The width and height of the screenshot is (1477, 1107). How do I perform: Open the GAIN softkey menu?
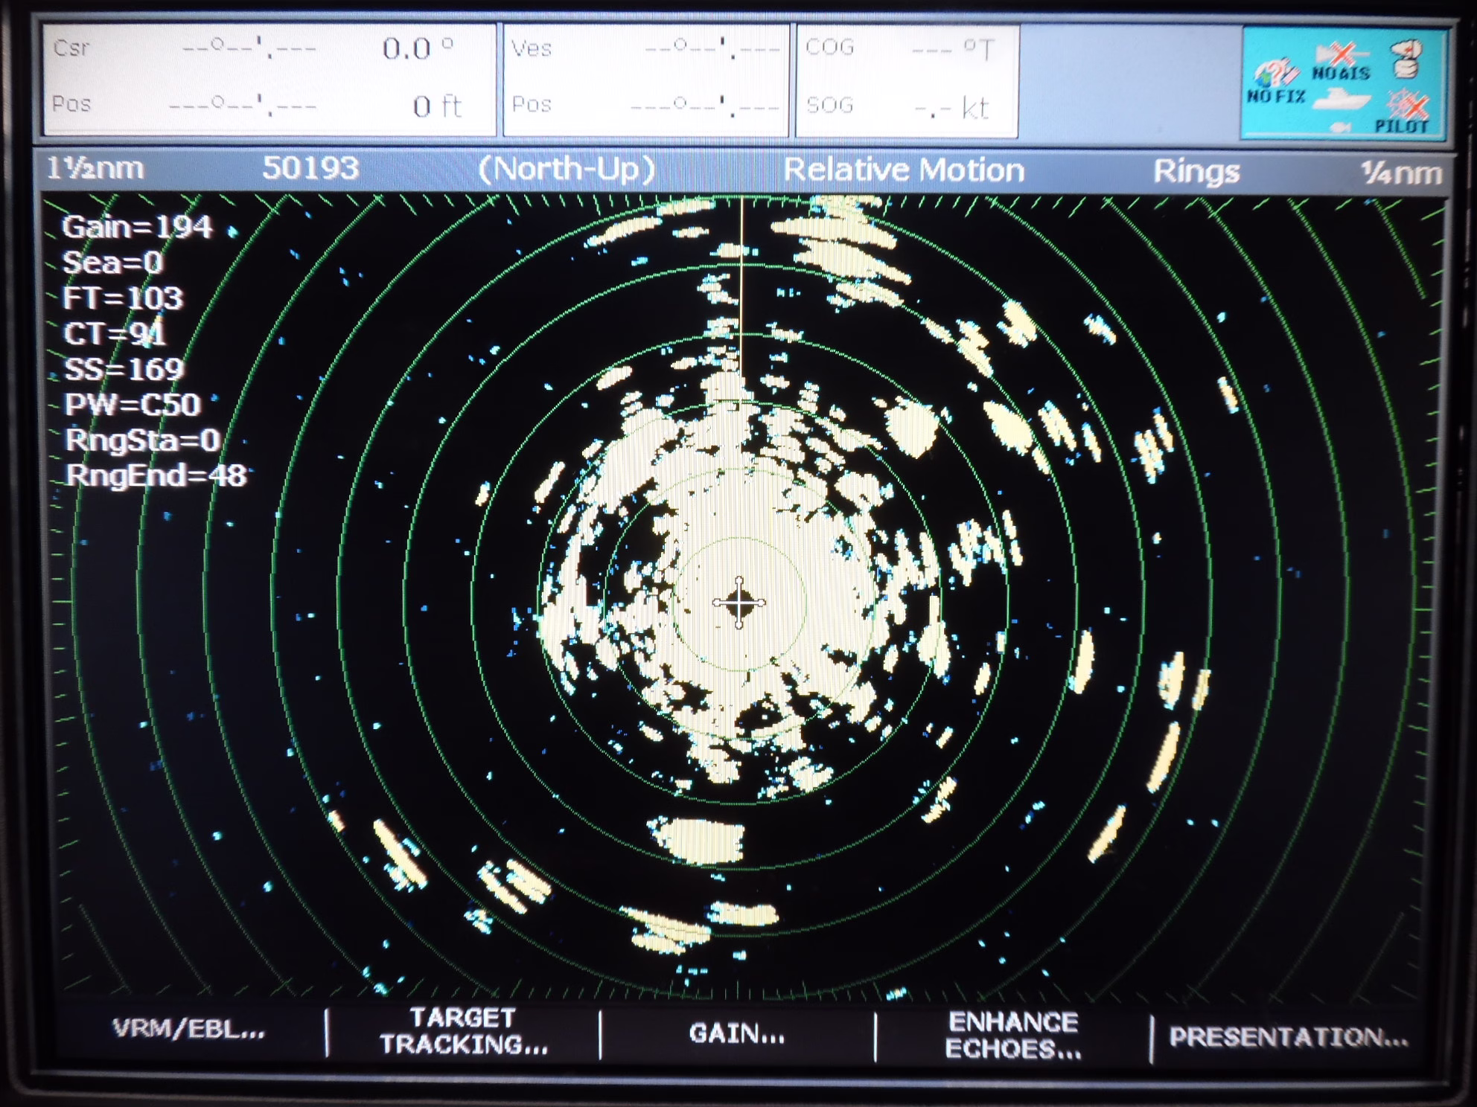[x=737, y=1033]
